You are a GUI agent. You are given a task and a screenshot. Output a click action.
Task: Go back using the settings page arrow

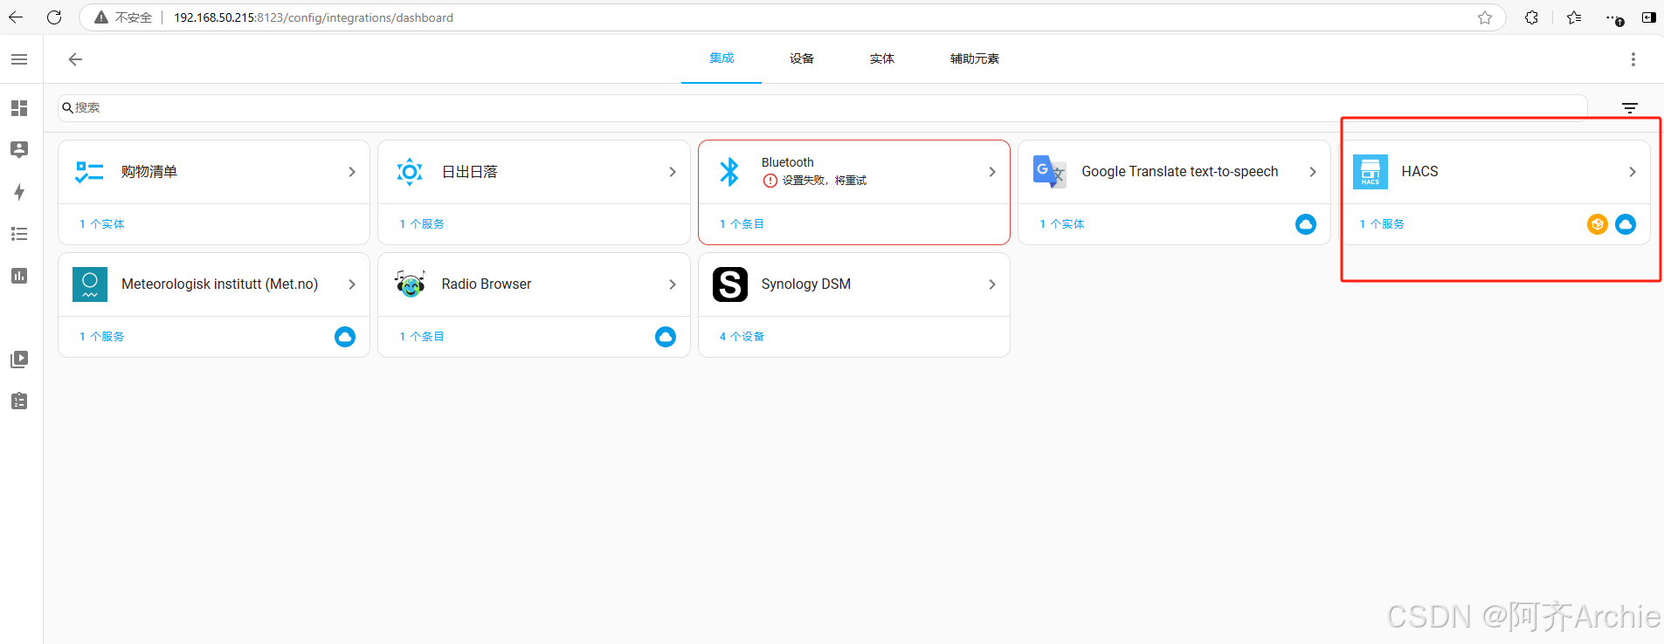pyautogui.click(x=75, y=59)
